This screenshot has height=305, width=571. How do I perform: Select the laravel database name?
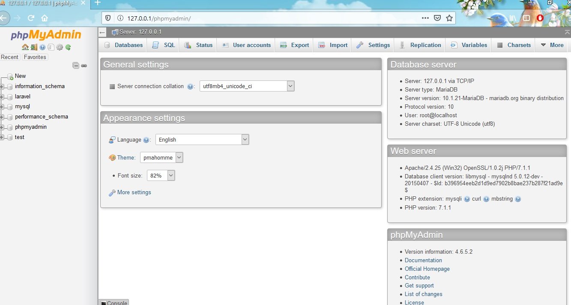tap(23, 97)
